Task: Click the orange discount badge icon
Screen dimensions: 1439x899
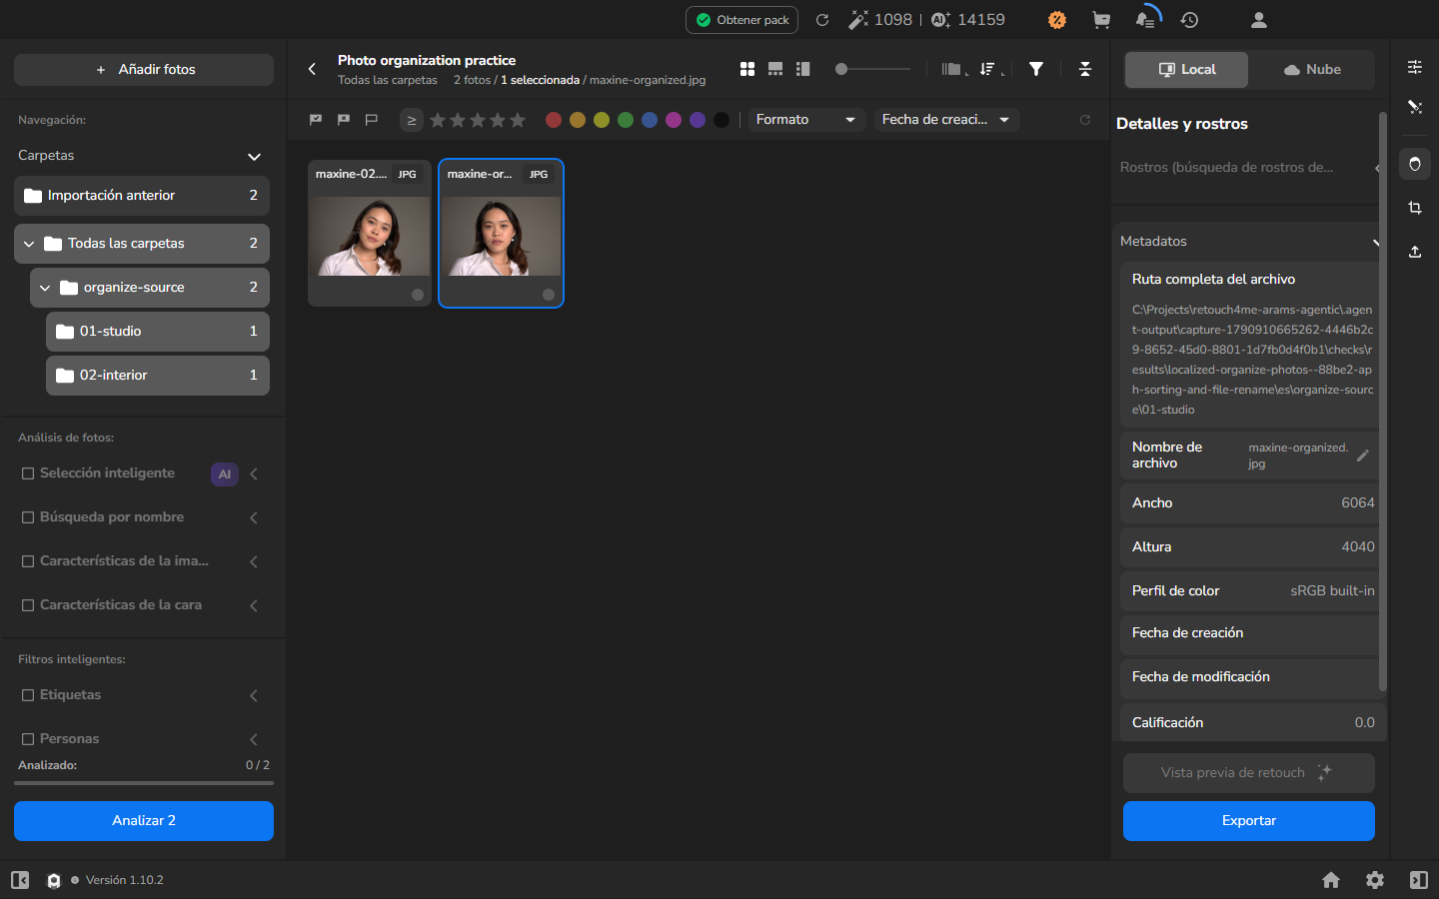Action: [x=1057, y=20]
